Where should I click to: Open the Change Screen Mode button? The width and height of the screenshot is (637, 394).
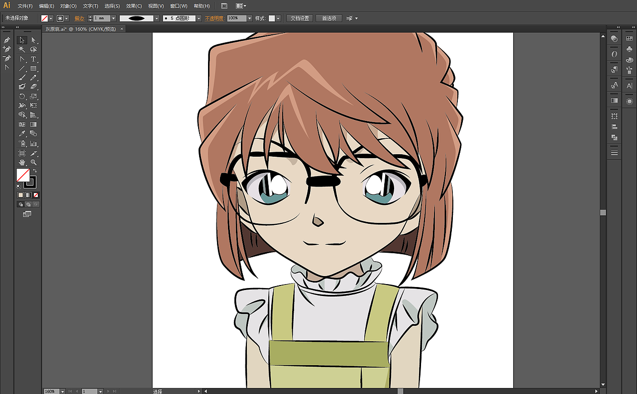(x=27, y=214)
